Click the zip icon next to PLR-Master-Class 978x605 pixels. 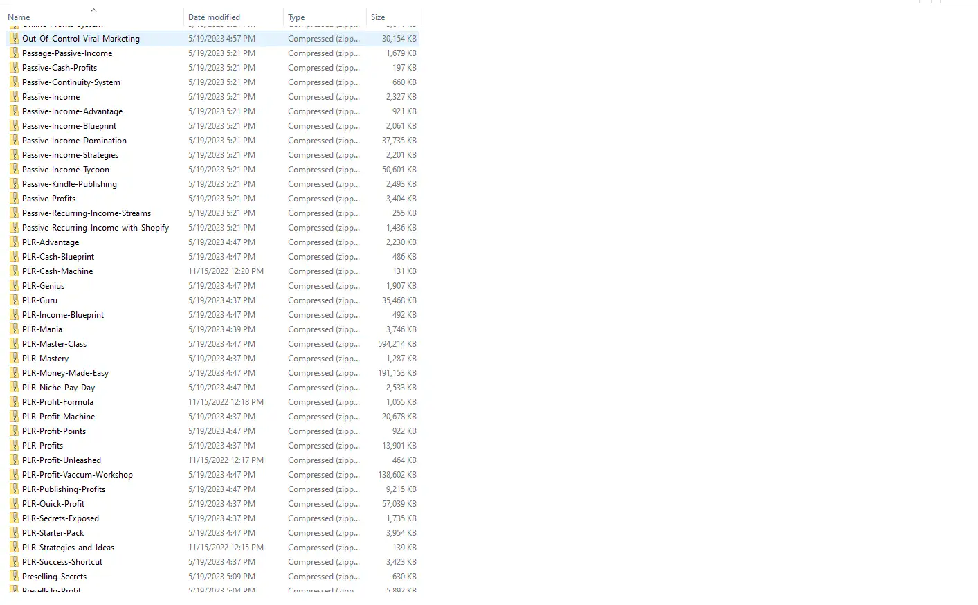14,343
